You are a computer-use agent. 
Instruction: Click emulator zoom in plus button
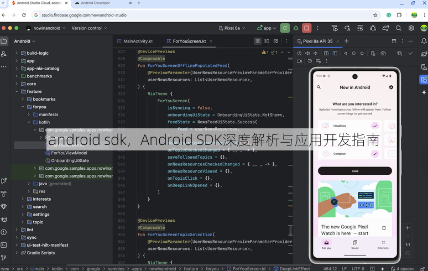point(408,228)
